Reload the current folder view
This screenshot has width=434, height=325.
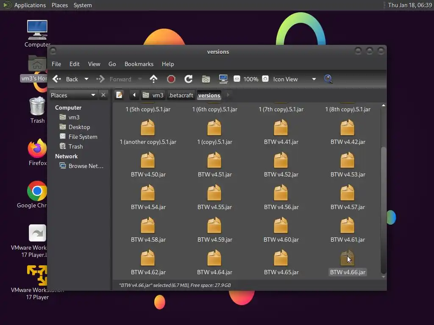click(189, 79)
